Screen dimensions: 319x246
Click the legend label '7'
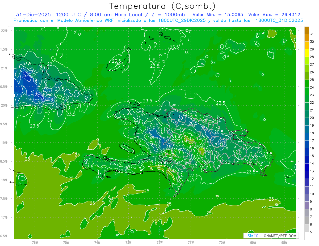[x=311, y=217]
